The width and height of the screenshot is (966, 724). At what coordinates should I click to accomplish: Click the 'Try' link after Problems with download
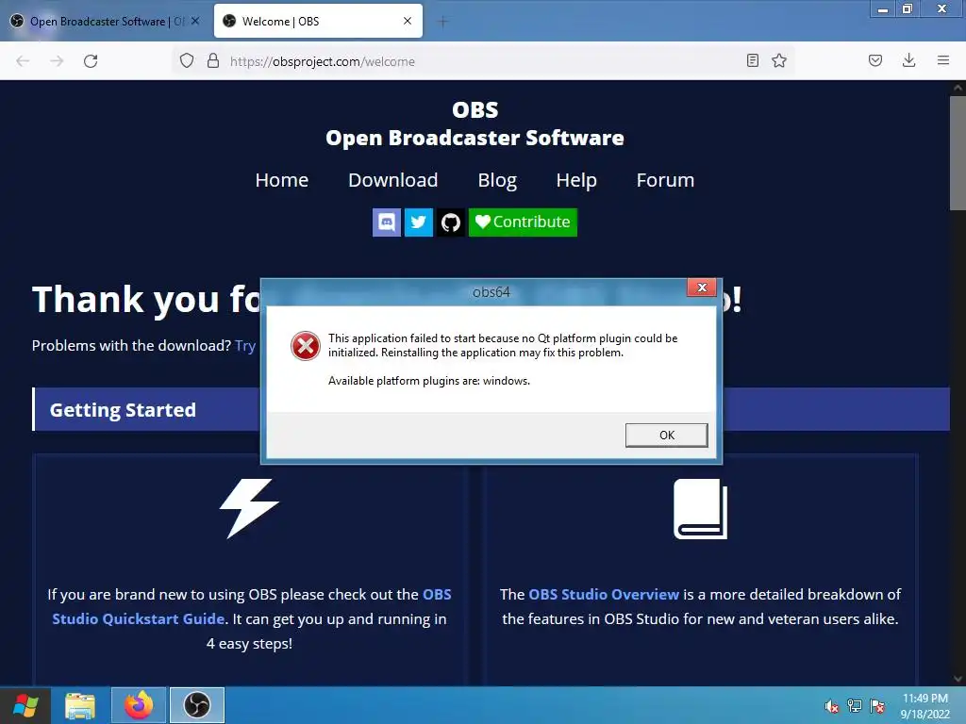(x=245, y=345)
